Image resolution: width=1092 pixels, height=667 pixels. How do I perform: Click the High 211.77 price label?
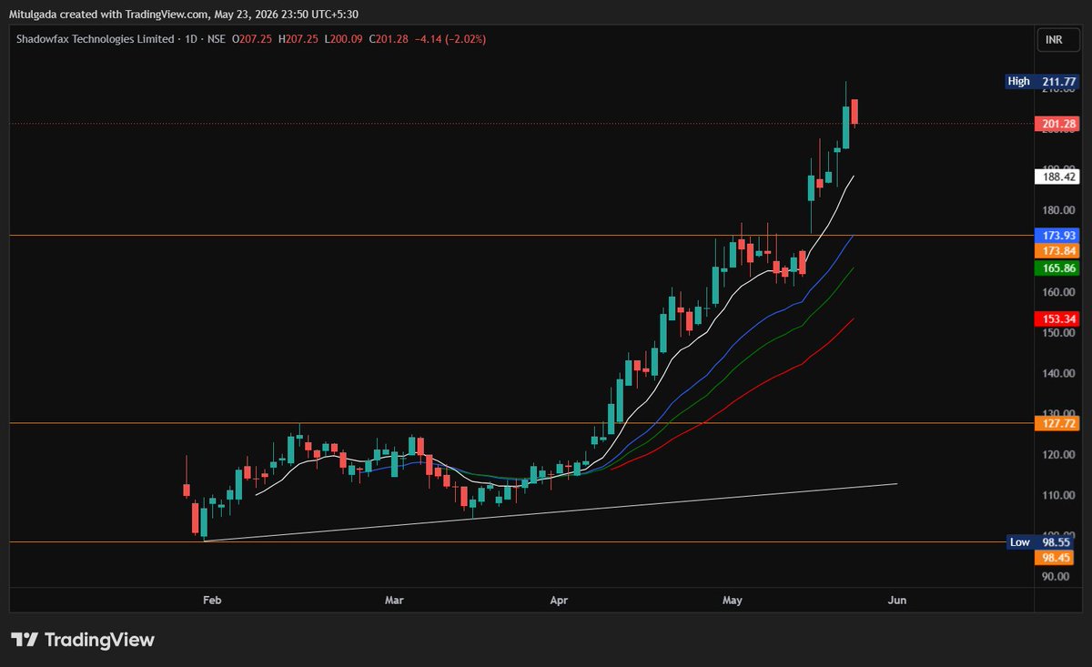click(1043, 81)
